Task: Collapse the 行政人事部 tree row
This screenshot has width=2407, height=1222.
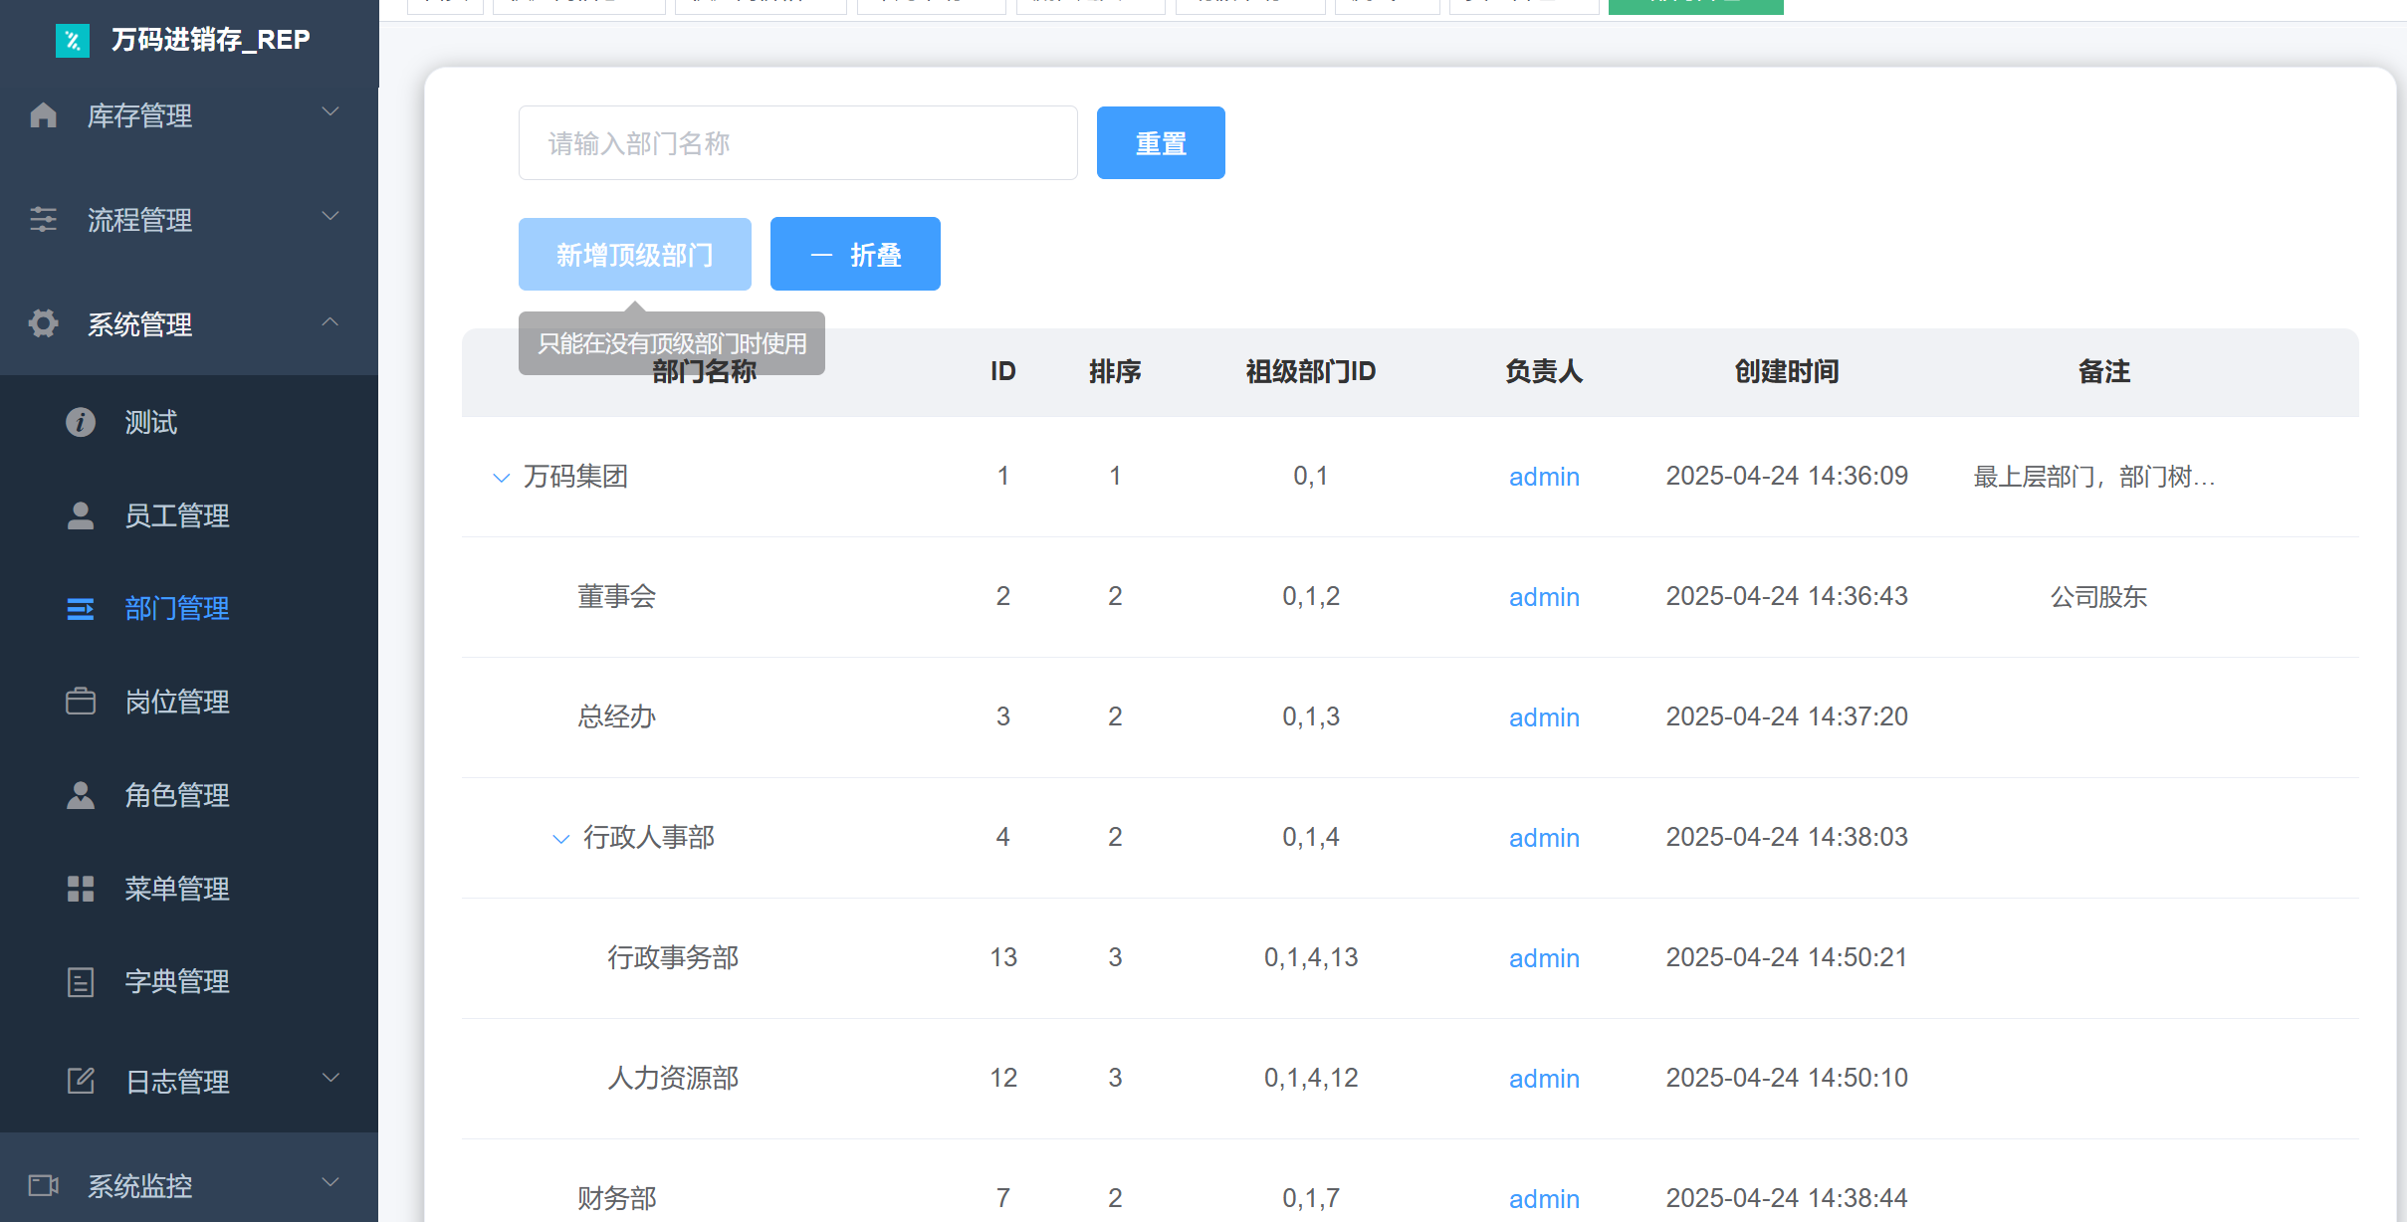Action: pyautogui.click(x=561, y=839)
